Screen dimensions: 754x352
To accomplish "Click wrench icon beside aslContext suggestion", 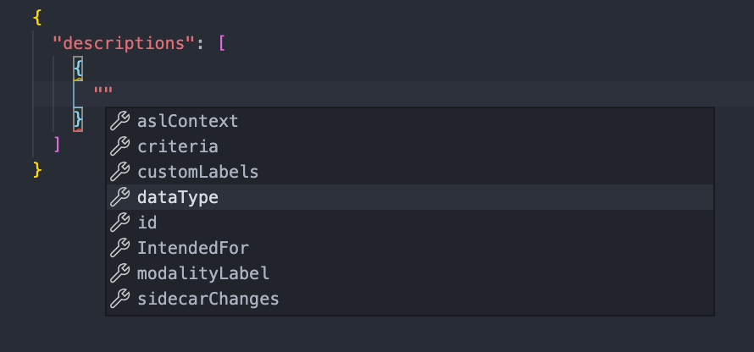I will tap(120, 121).
